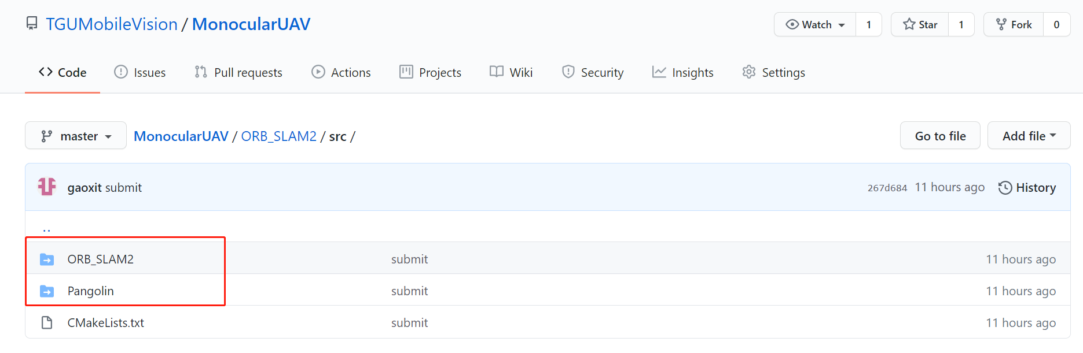Click the branch icon in master selector
This screenshot has height=353, width=1083.
tap(47, 136)
